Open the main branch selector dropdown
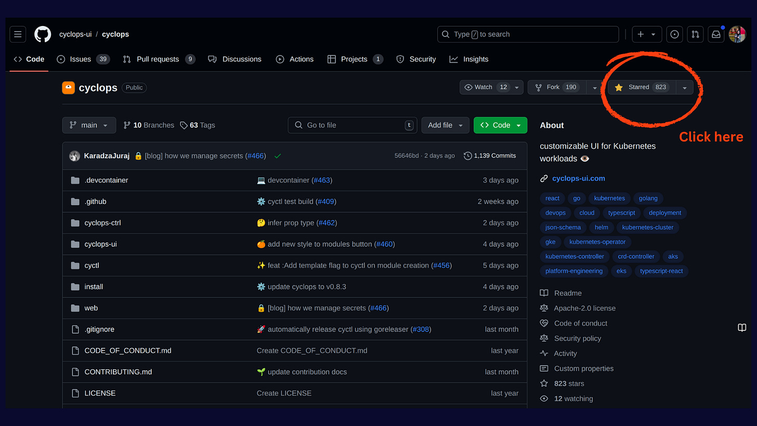 pos(88,125)
